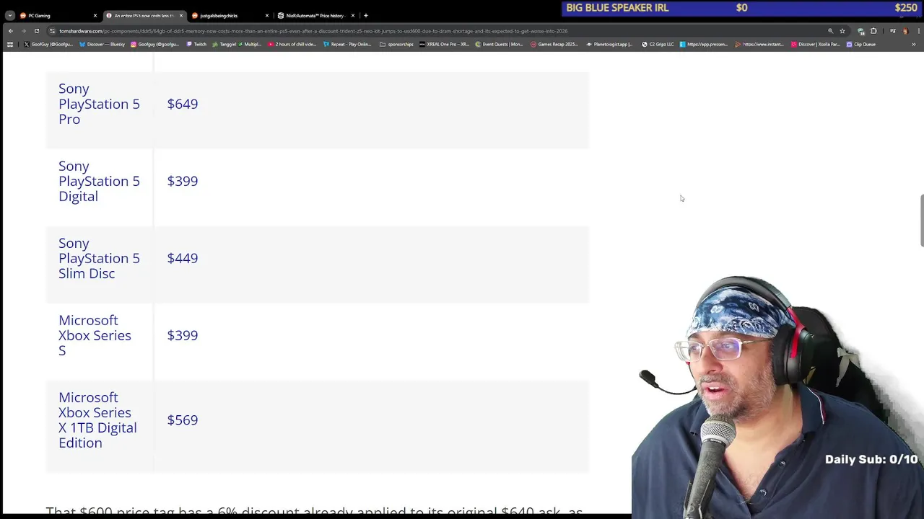Open the Event Quests bookmark

pyautogui.click(x=499, y=44)
